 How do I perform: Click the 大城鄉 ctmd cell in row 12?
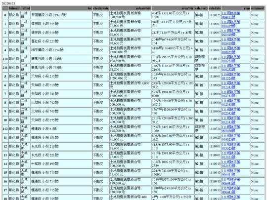25,147
